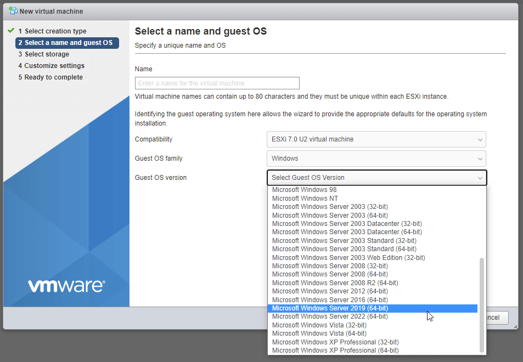The image size is (523, 362).
Task: Open the Compatibility dropdown
Action: [x=376, y=139]
